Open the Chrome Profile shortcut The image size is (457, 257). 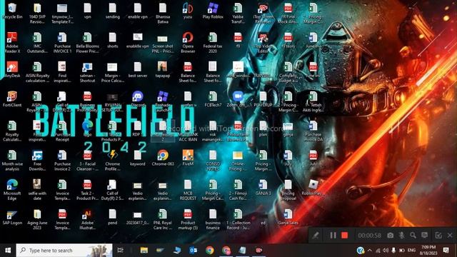[113, 160]
